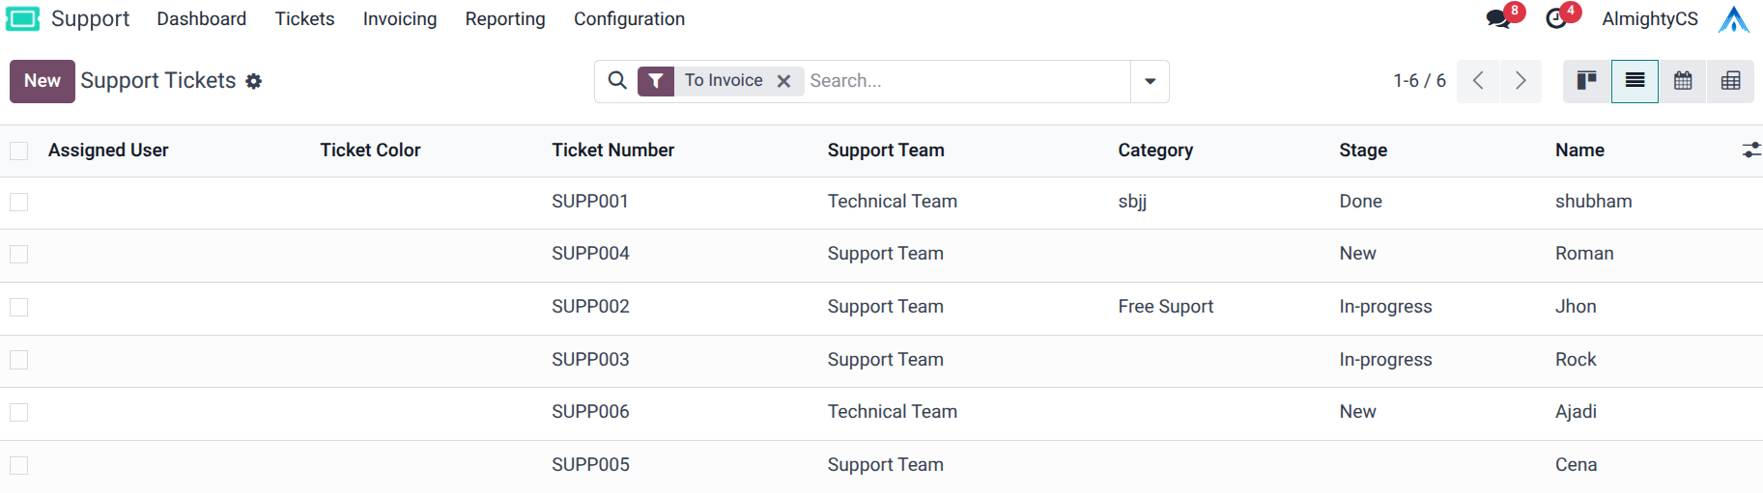Switch to calendar view
The height and width of the screenshot is (493, 1763).
[1683, 81]
